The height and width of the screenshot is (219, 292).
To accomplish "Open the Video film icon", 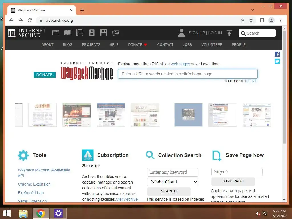I will (80, 33).
